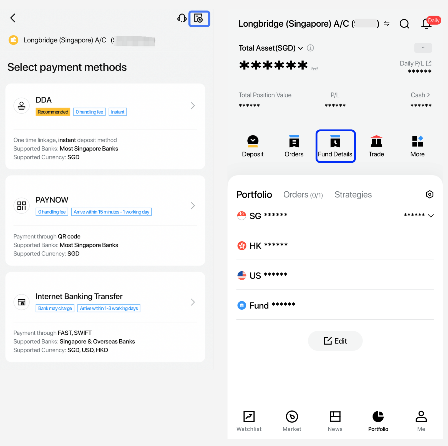Open Internet Banking Transfer chevron

[193, 302]
